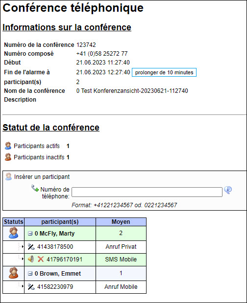
Task: Click the phone icon beside 41582230979
Action: tap(31, 286)
